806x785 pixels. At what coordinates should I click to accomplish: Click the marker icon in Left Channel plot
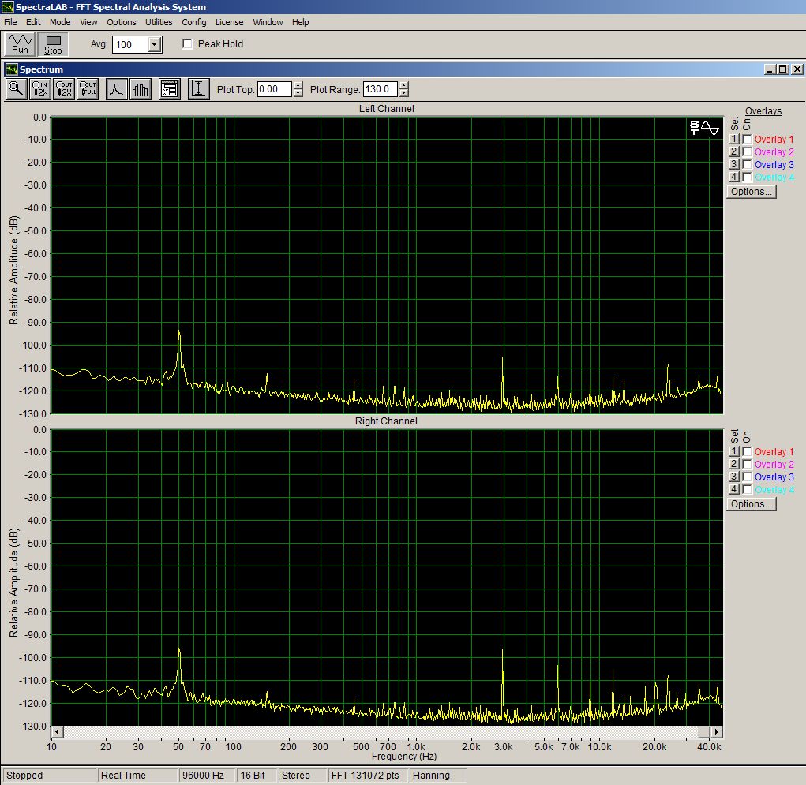pos(703,127)
